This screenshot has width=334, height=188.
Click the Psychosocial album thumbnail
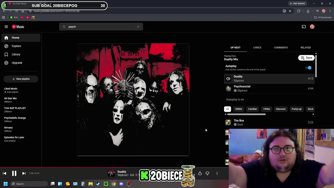(x=228, y=89)
